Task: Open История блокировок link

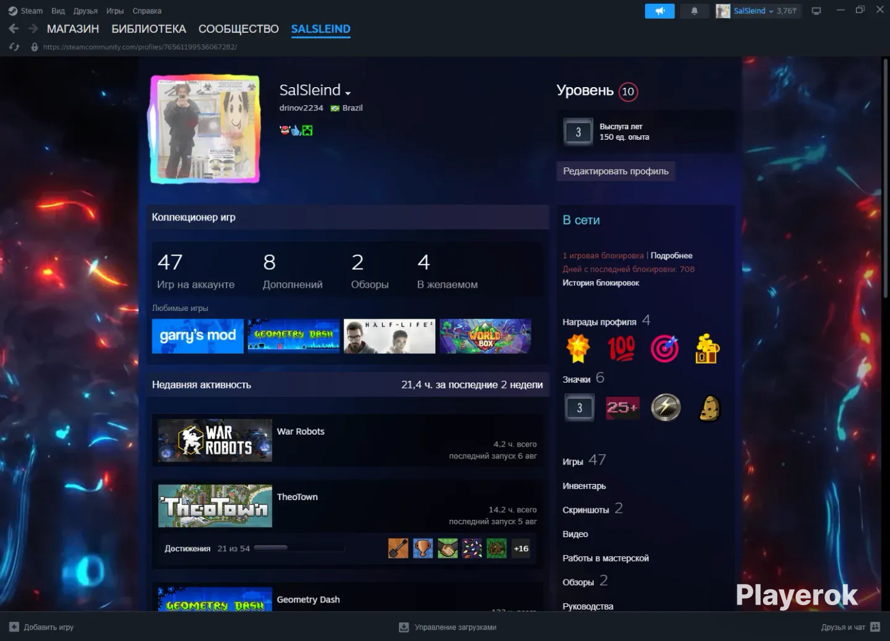Action: [601, 283]
